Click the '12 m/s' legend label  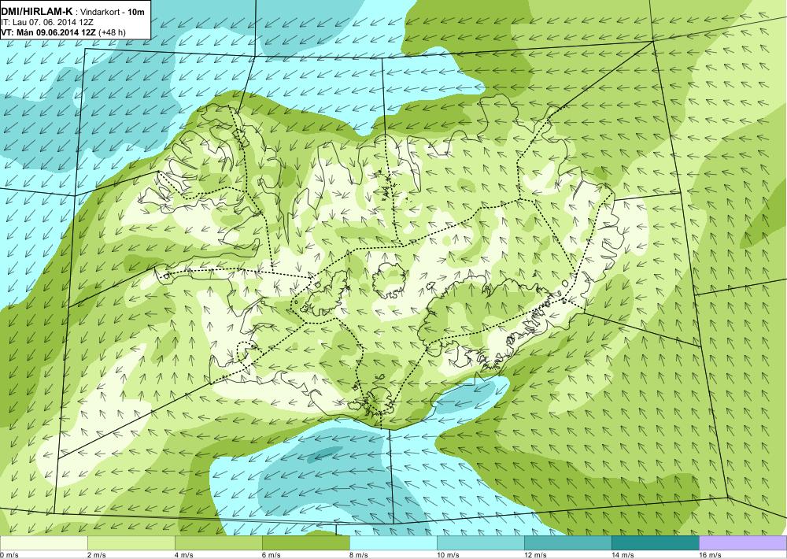[535, 555]
